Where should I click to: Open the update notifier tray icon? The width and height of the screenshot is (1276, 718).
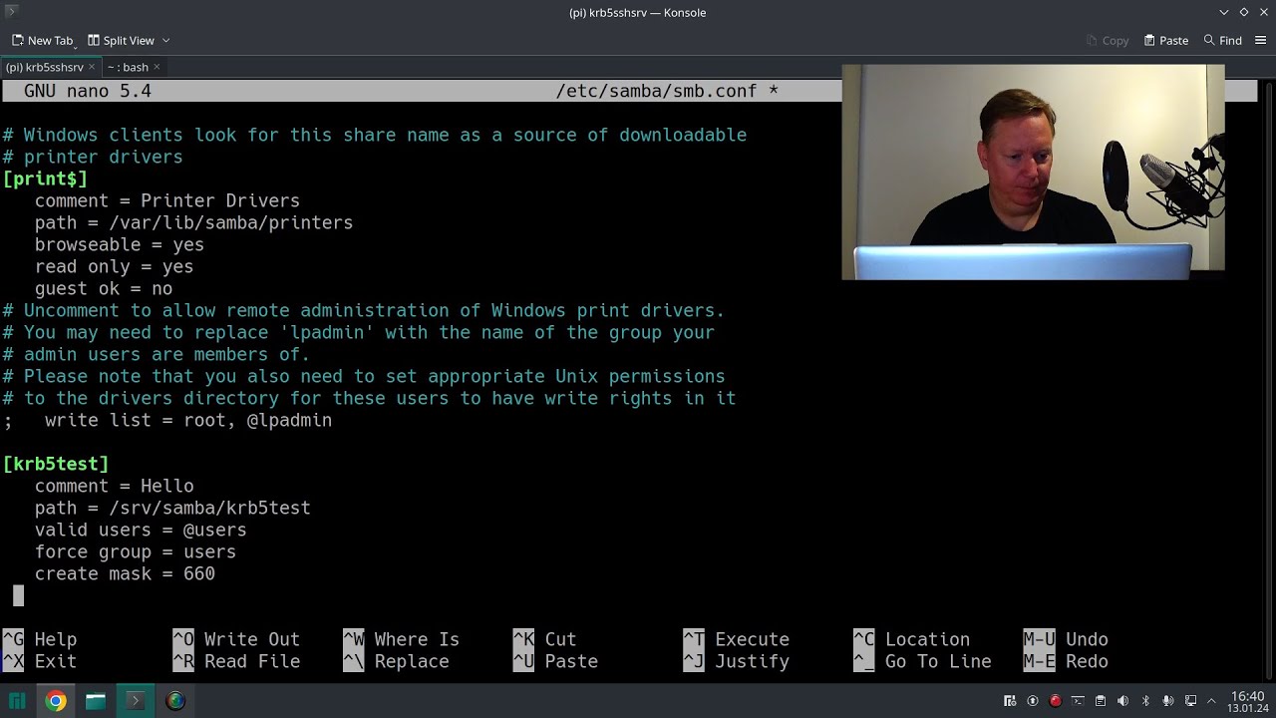point(1033,701)
